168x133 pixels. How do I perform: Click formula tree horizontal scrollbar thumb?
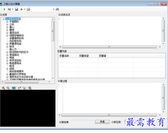21,82
